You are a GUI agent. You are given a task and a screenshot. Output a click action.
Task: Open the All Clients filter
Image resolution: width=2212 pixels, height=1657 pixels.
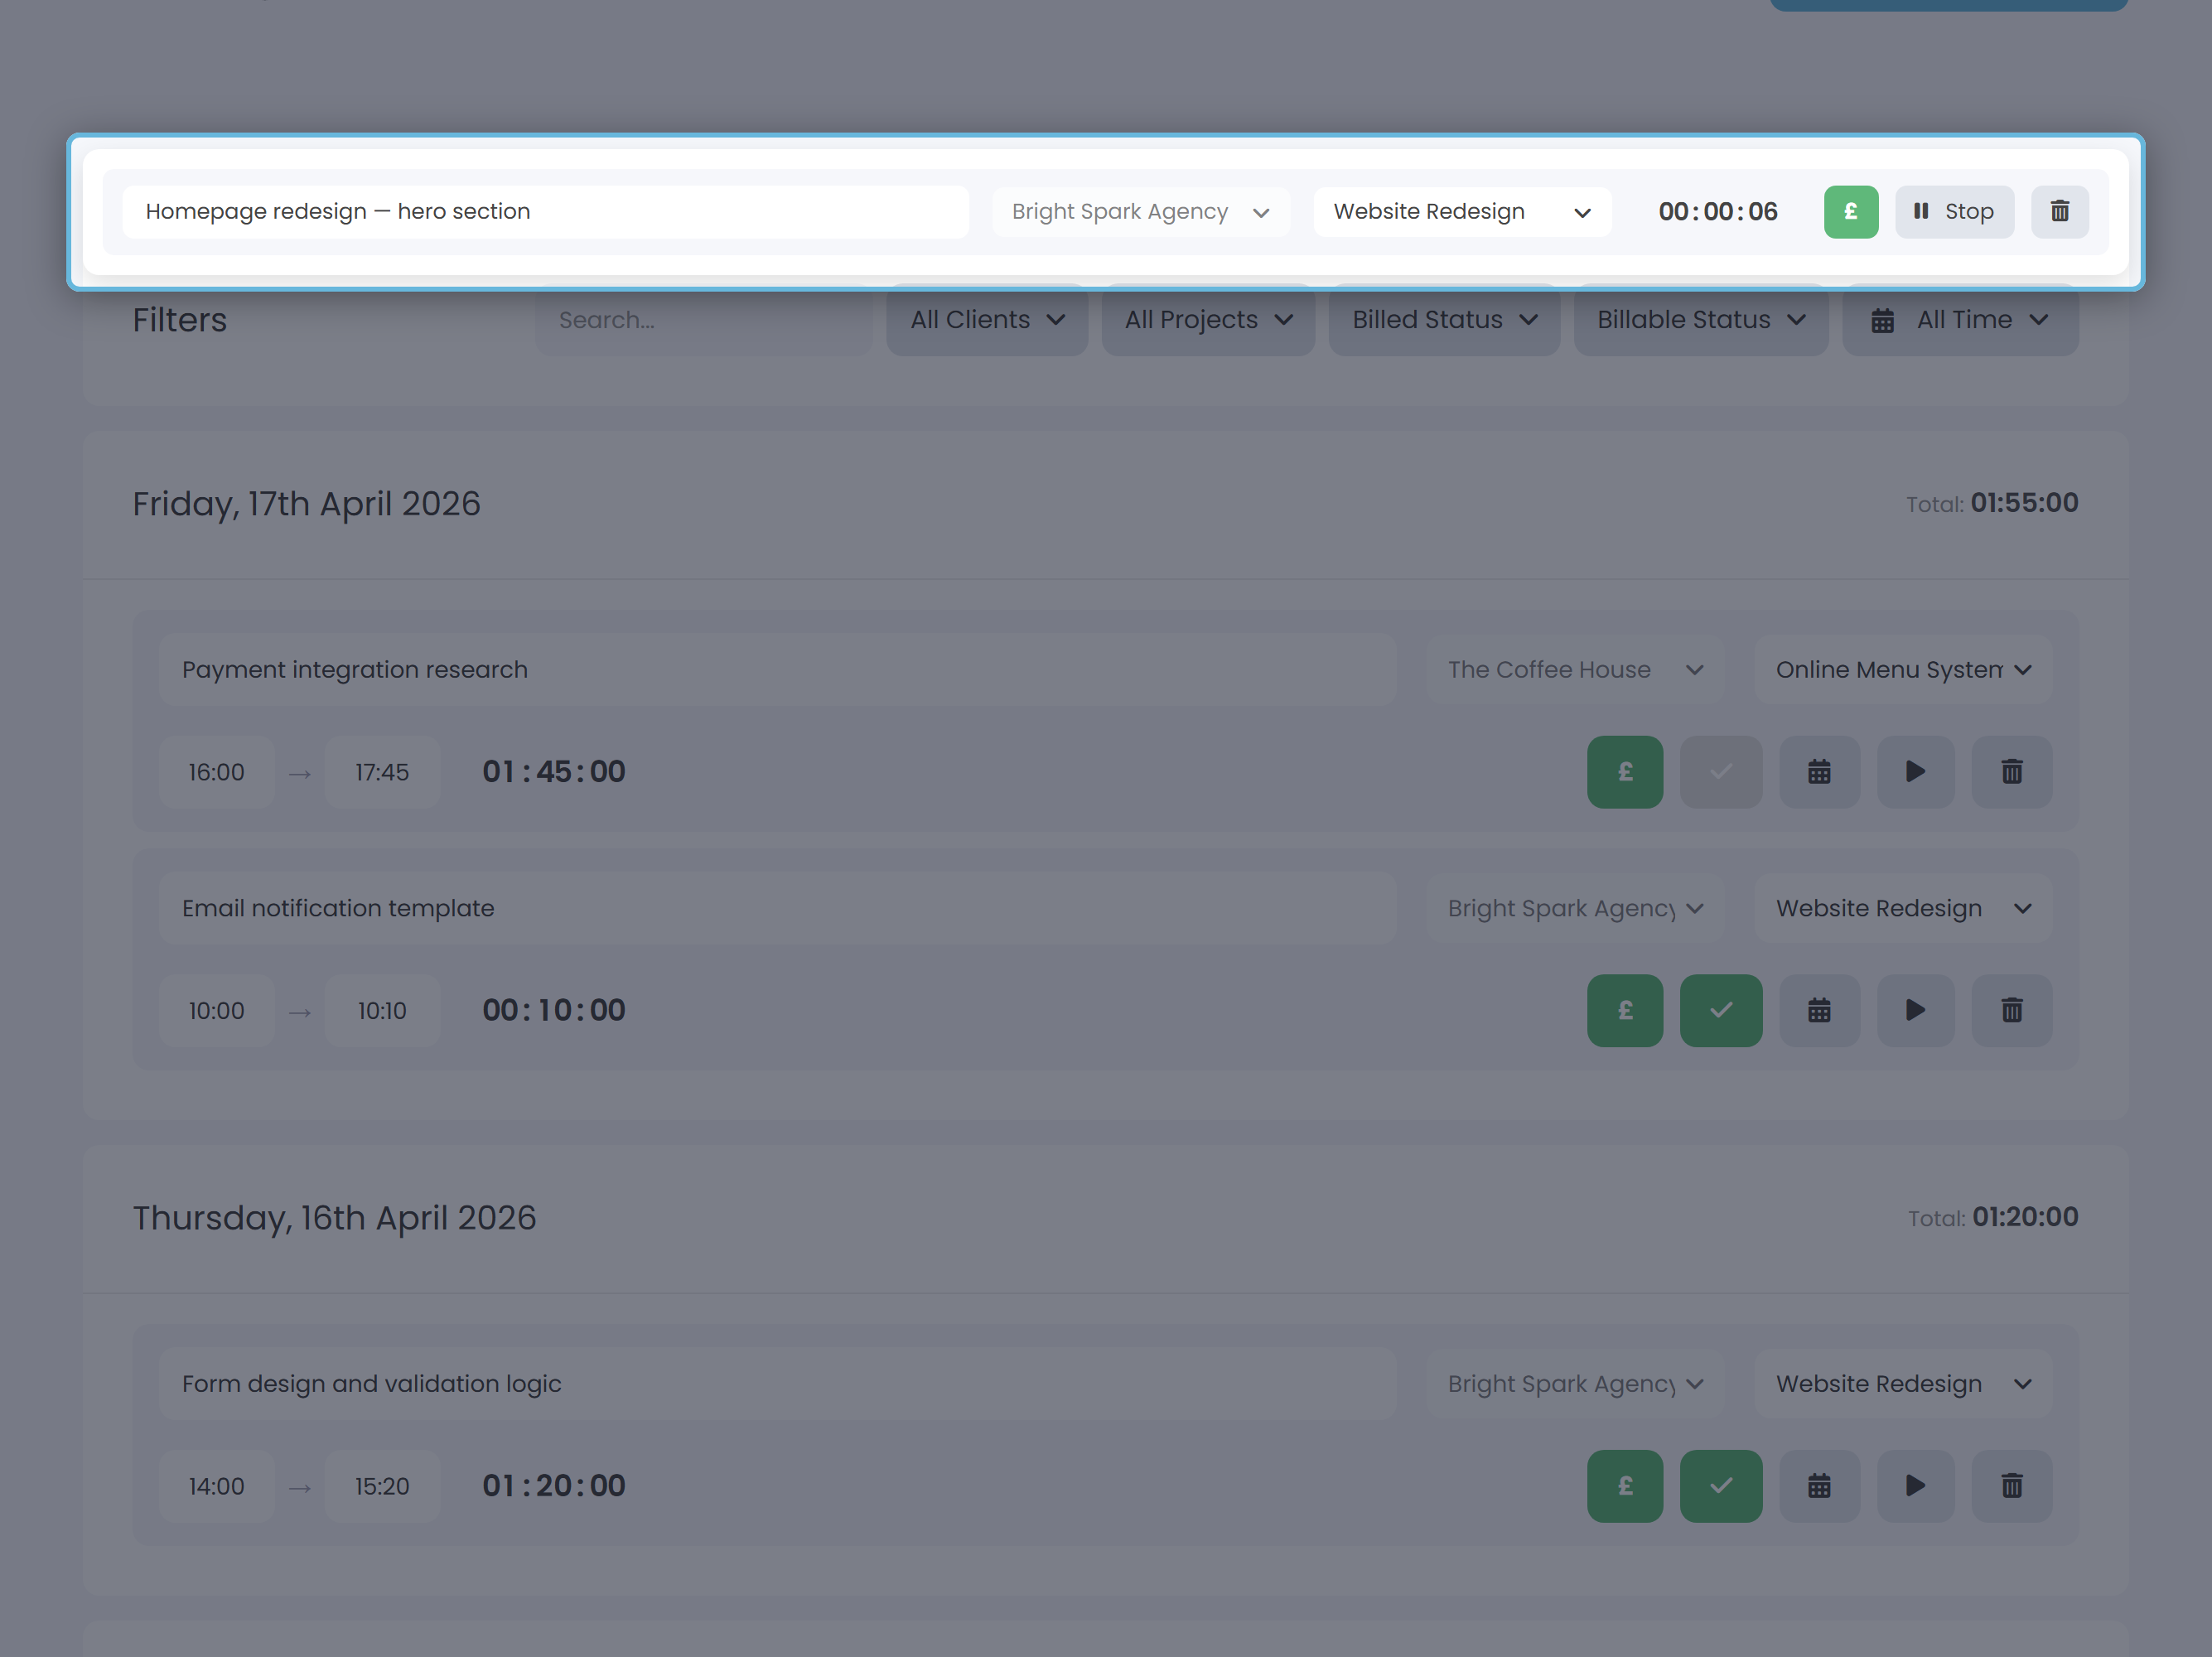click(987, 320)
